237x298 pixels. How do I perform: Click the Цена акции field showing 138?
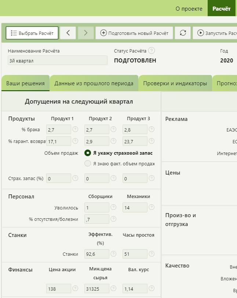point(58,289)
